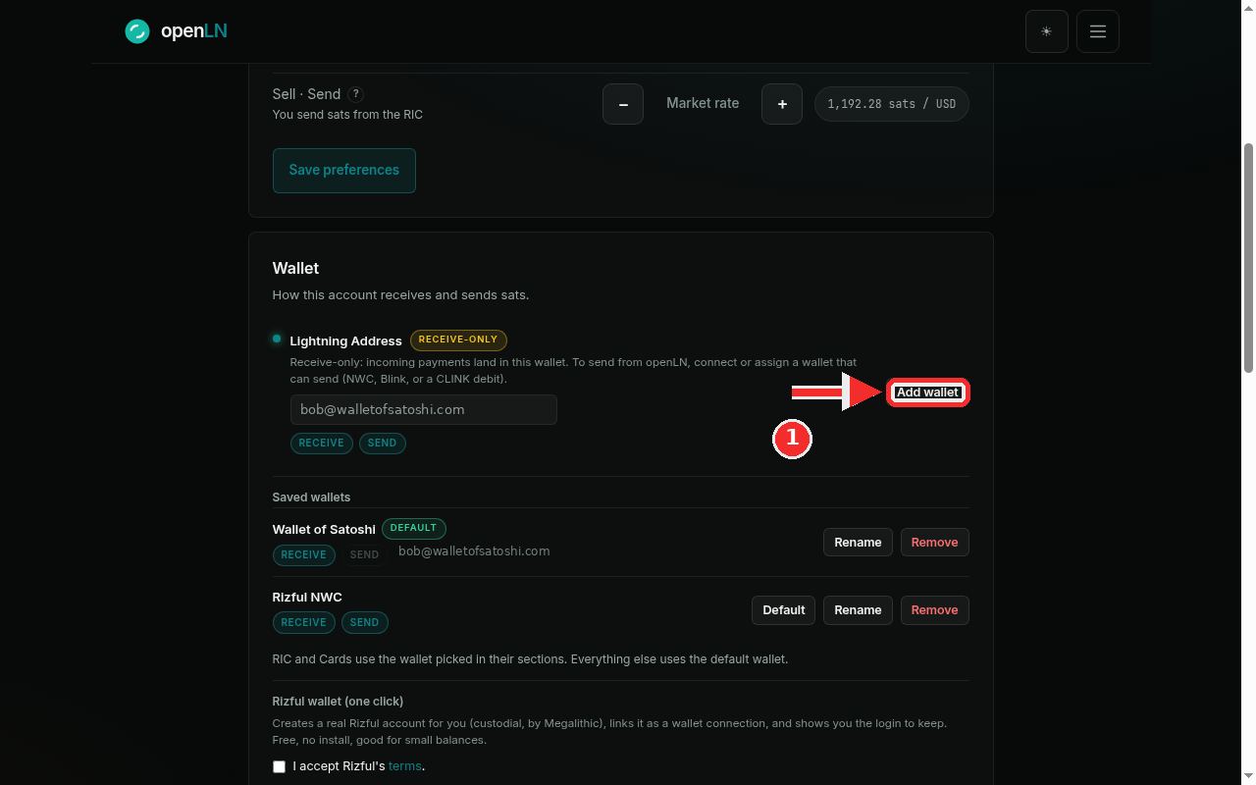Image resolution: width=1256 pixels, height=785 pixels.
Task: Click the RECEIVE-ONLY badge
Action: click(458, 340)
